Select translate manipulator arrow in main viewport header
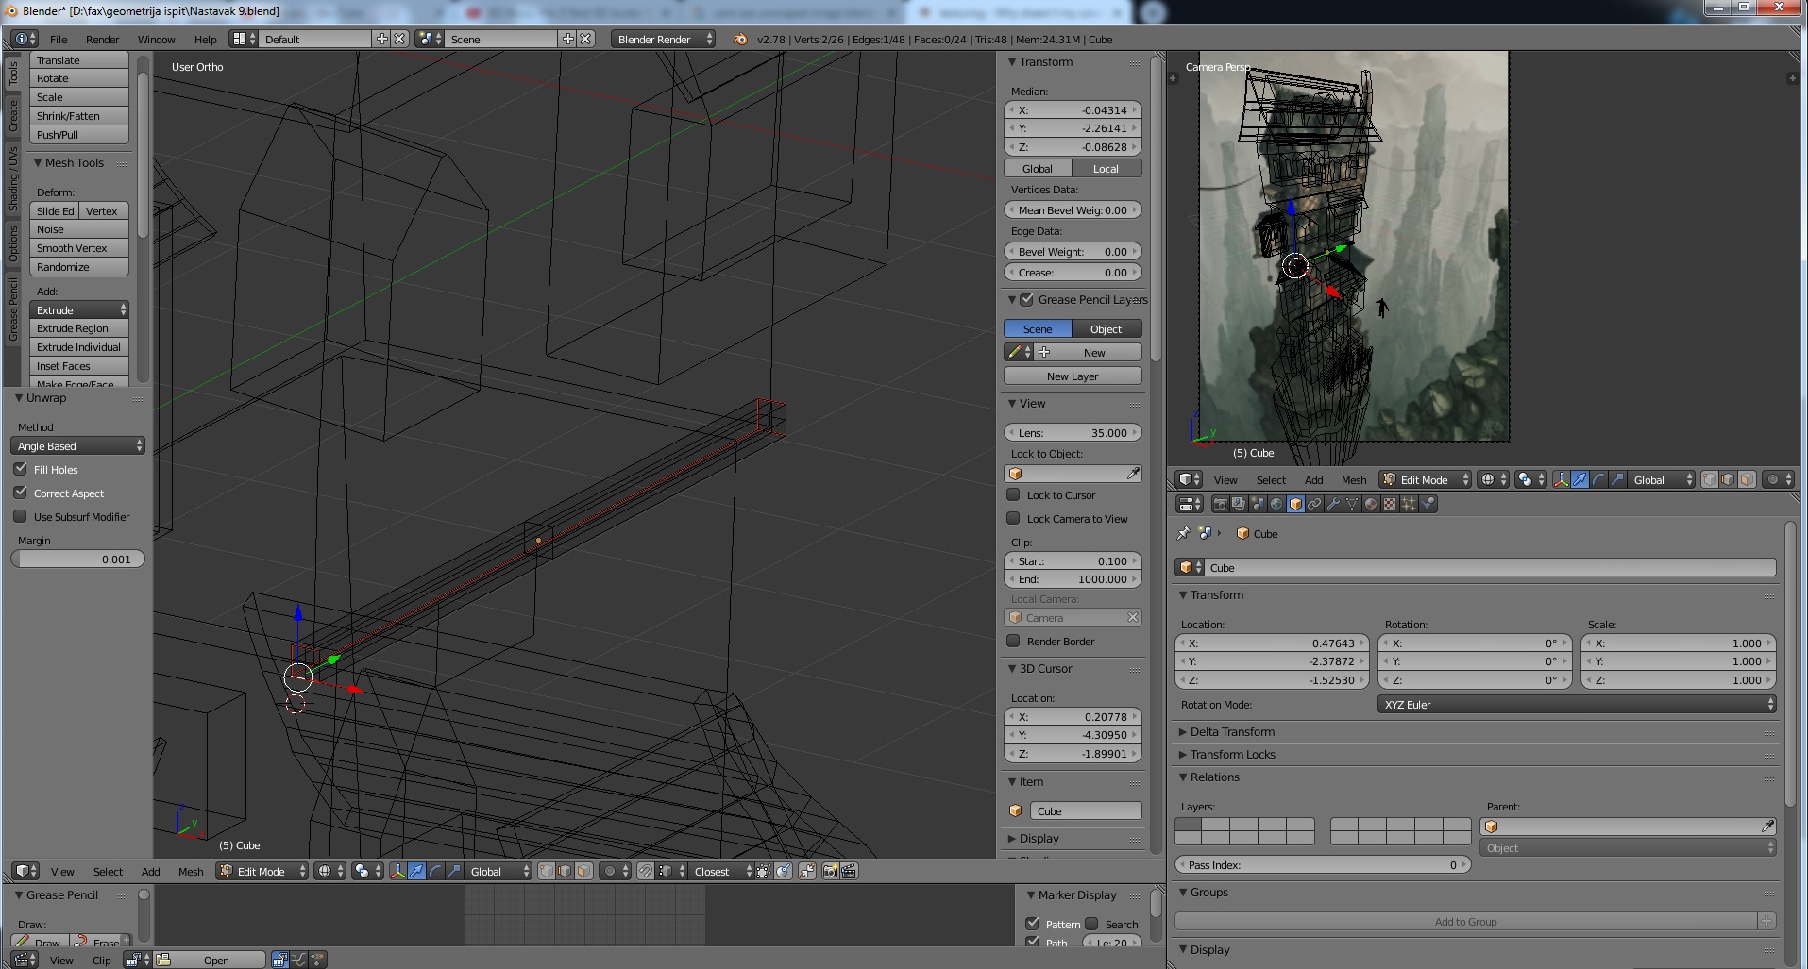This screenshot has height=969, width=1808. coord(416,871)
